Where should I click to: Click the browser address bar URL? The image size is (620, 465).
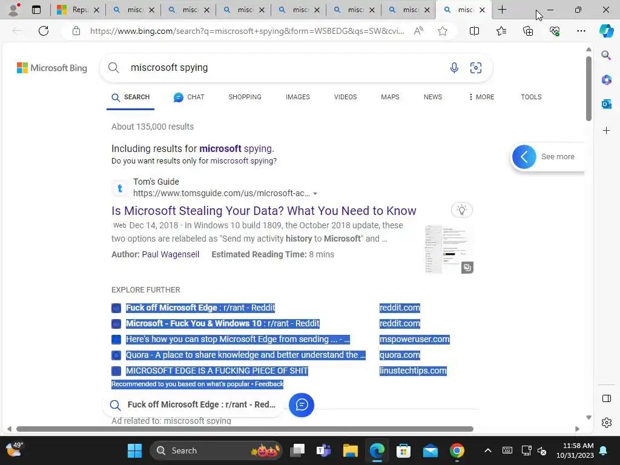tap(247, 31)
